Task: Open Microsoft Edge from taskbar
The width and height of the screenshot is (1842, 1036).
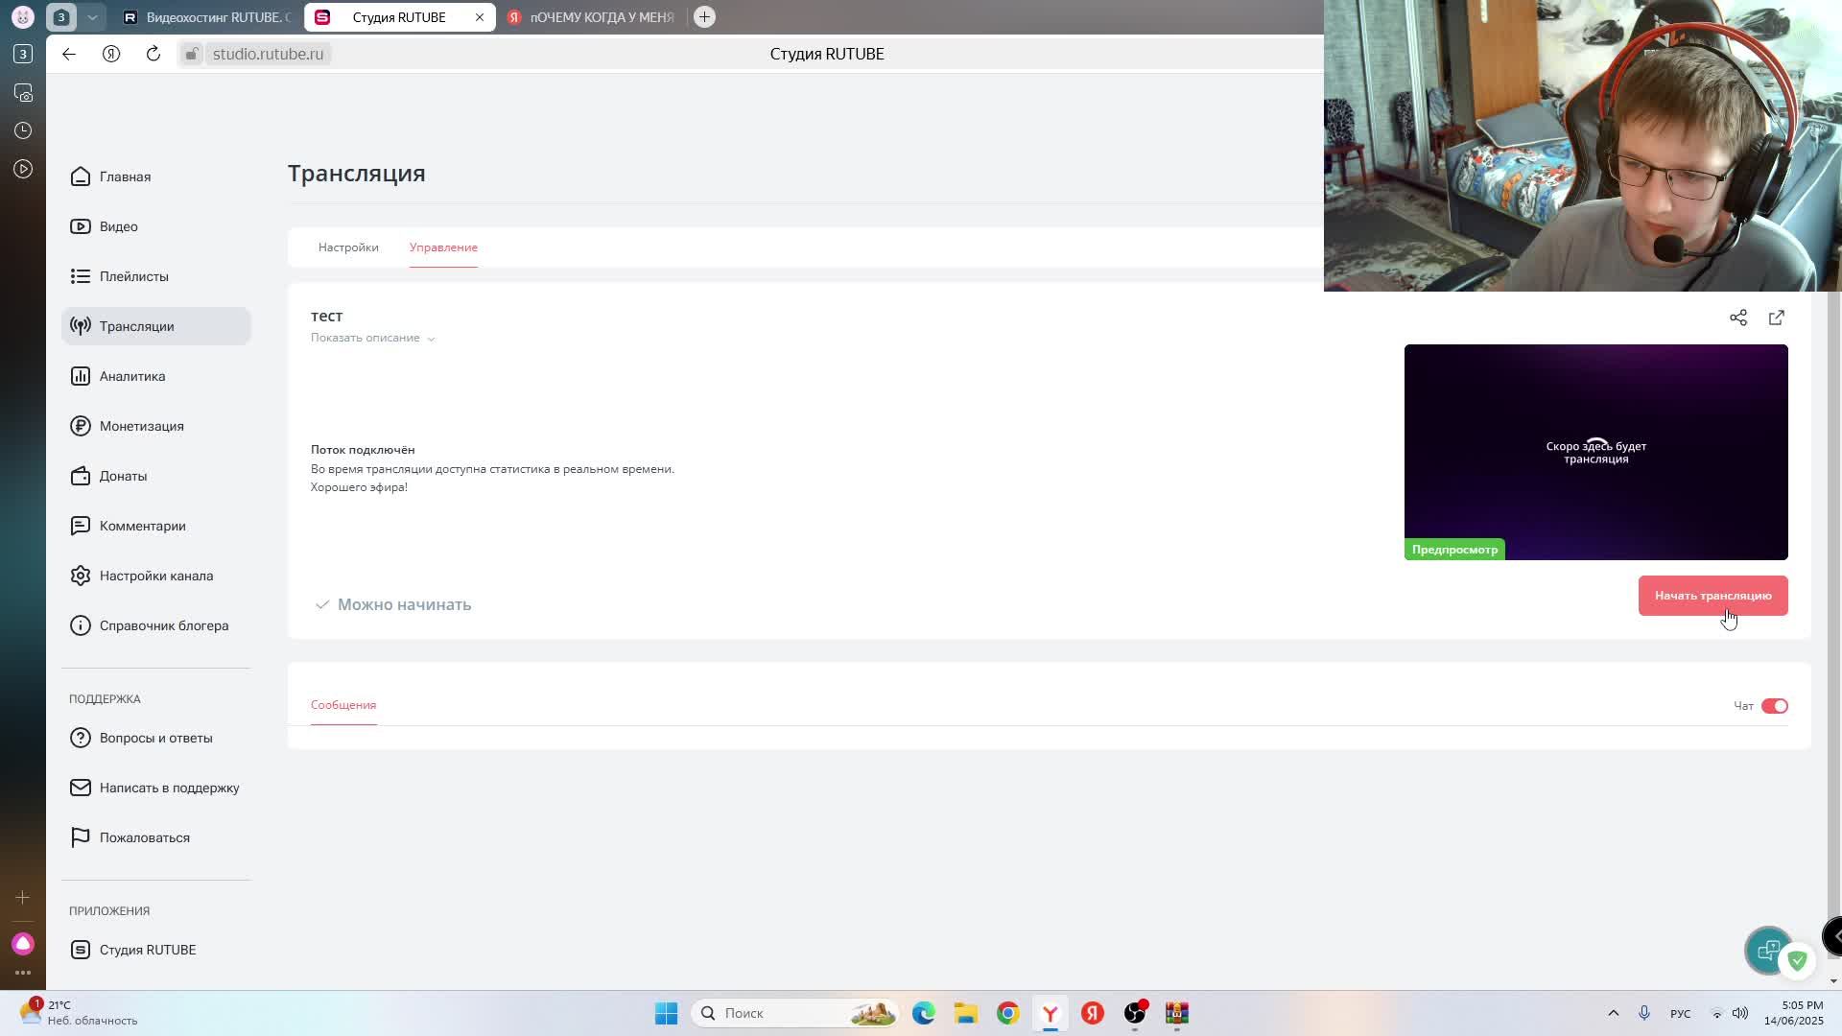Action: coord(924,1013)
